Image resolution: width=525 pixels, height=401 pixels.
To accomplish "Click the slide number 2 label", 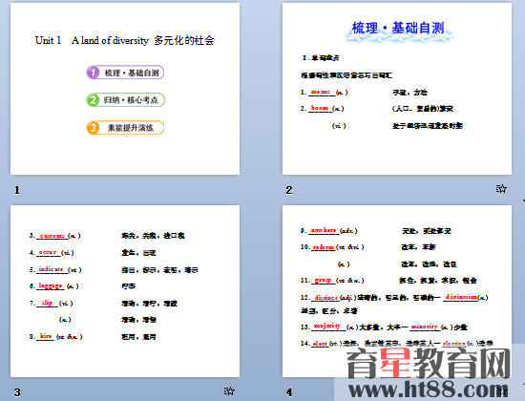I will tap(289, 190).
